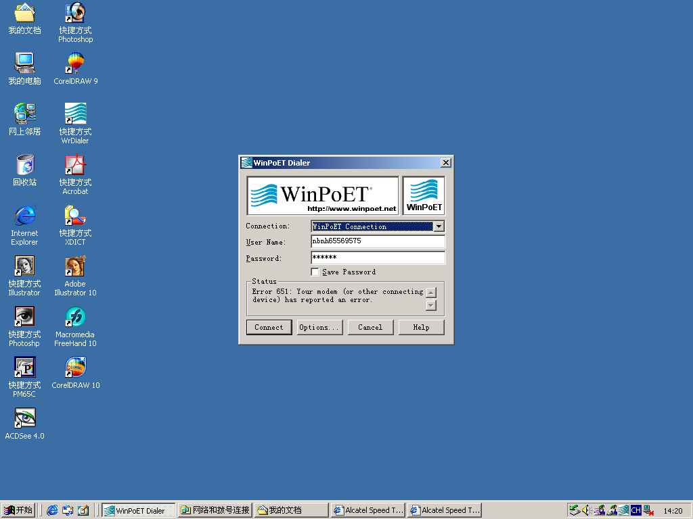Click the 14:20 system clock
This screenshot has width=693, height=519.
click(673, 511)
